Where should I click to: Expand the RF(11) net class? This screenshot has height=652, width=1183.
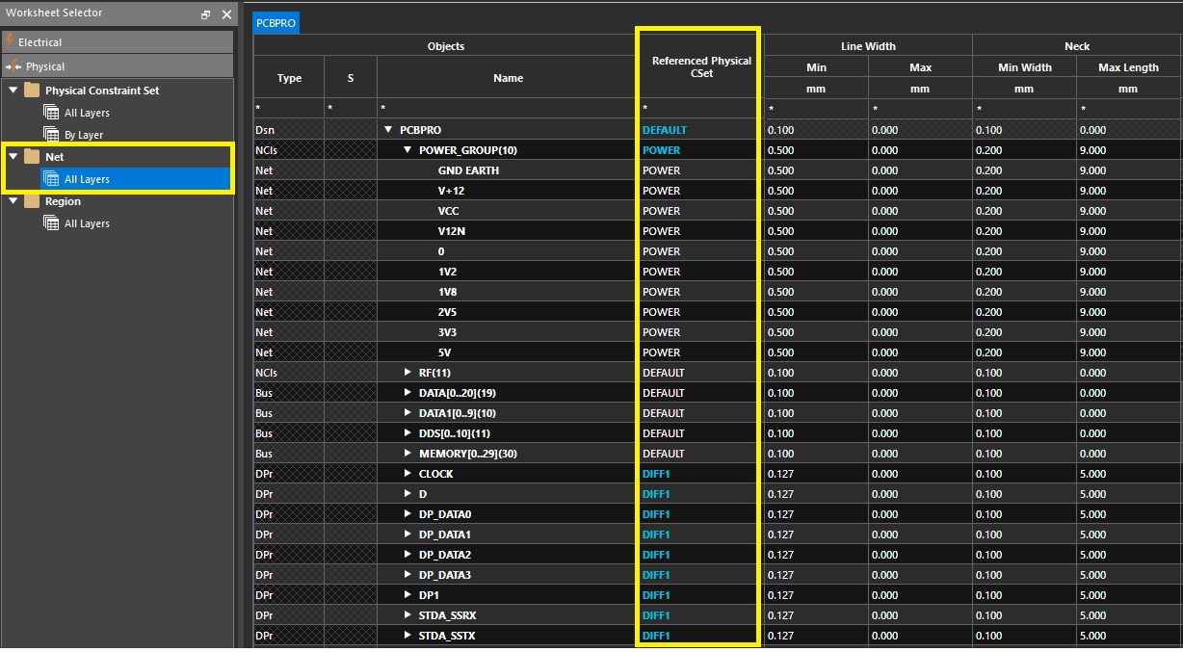tap(407, 373)
